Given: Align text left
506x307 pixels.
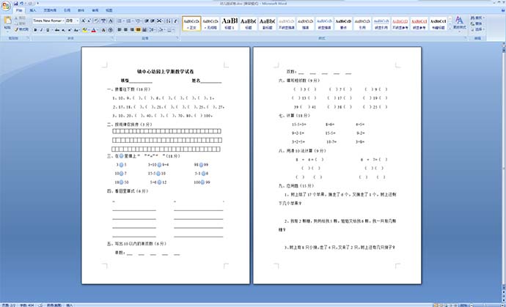Looking at the screenshot, I should click(x=120, y=29).
